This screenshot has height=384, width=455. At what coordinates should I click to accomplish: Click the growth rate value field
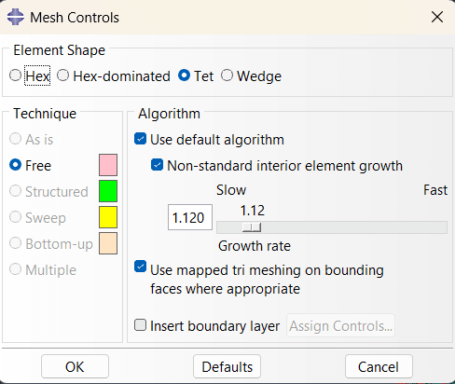point(190,217)
